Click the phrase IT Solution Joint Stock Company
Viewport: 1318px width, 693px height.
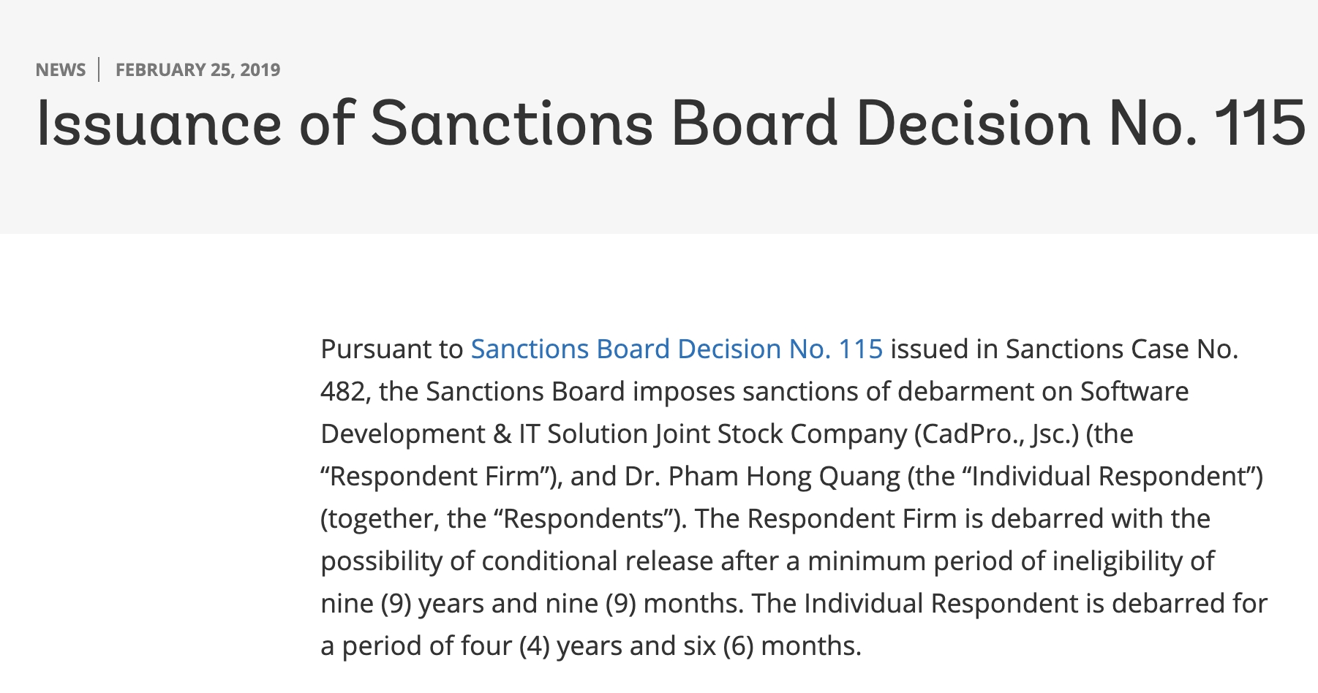pos(713,434)
